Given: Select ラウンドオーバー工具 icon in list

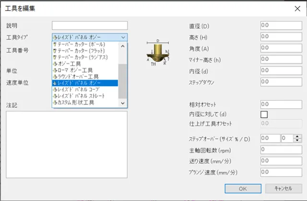Looking at the screenshot, I should click(55, 77).
